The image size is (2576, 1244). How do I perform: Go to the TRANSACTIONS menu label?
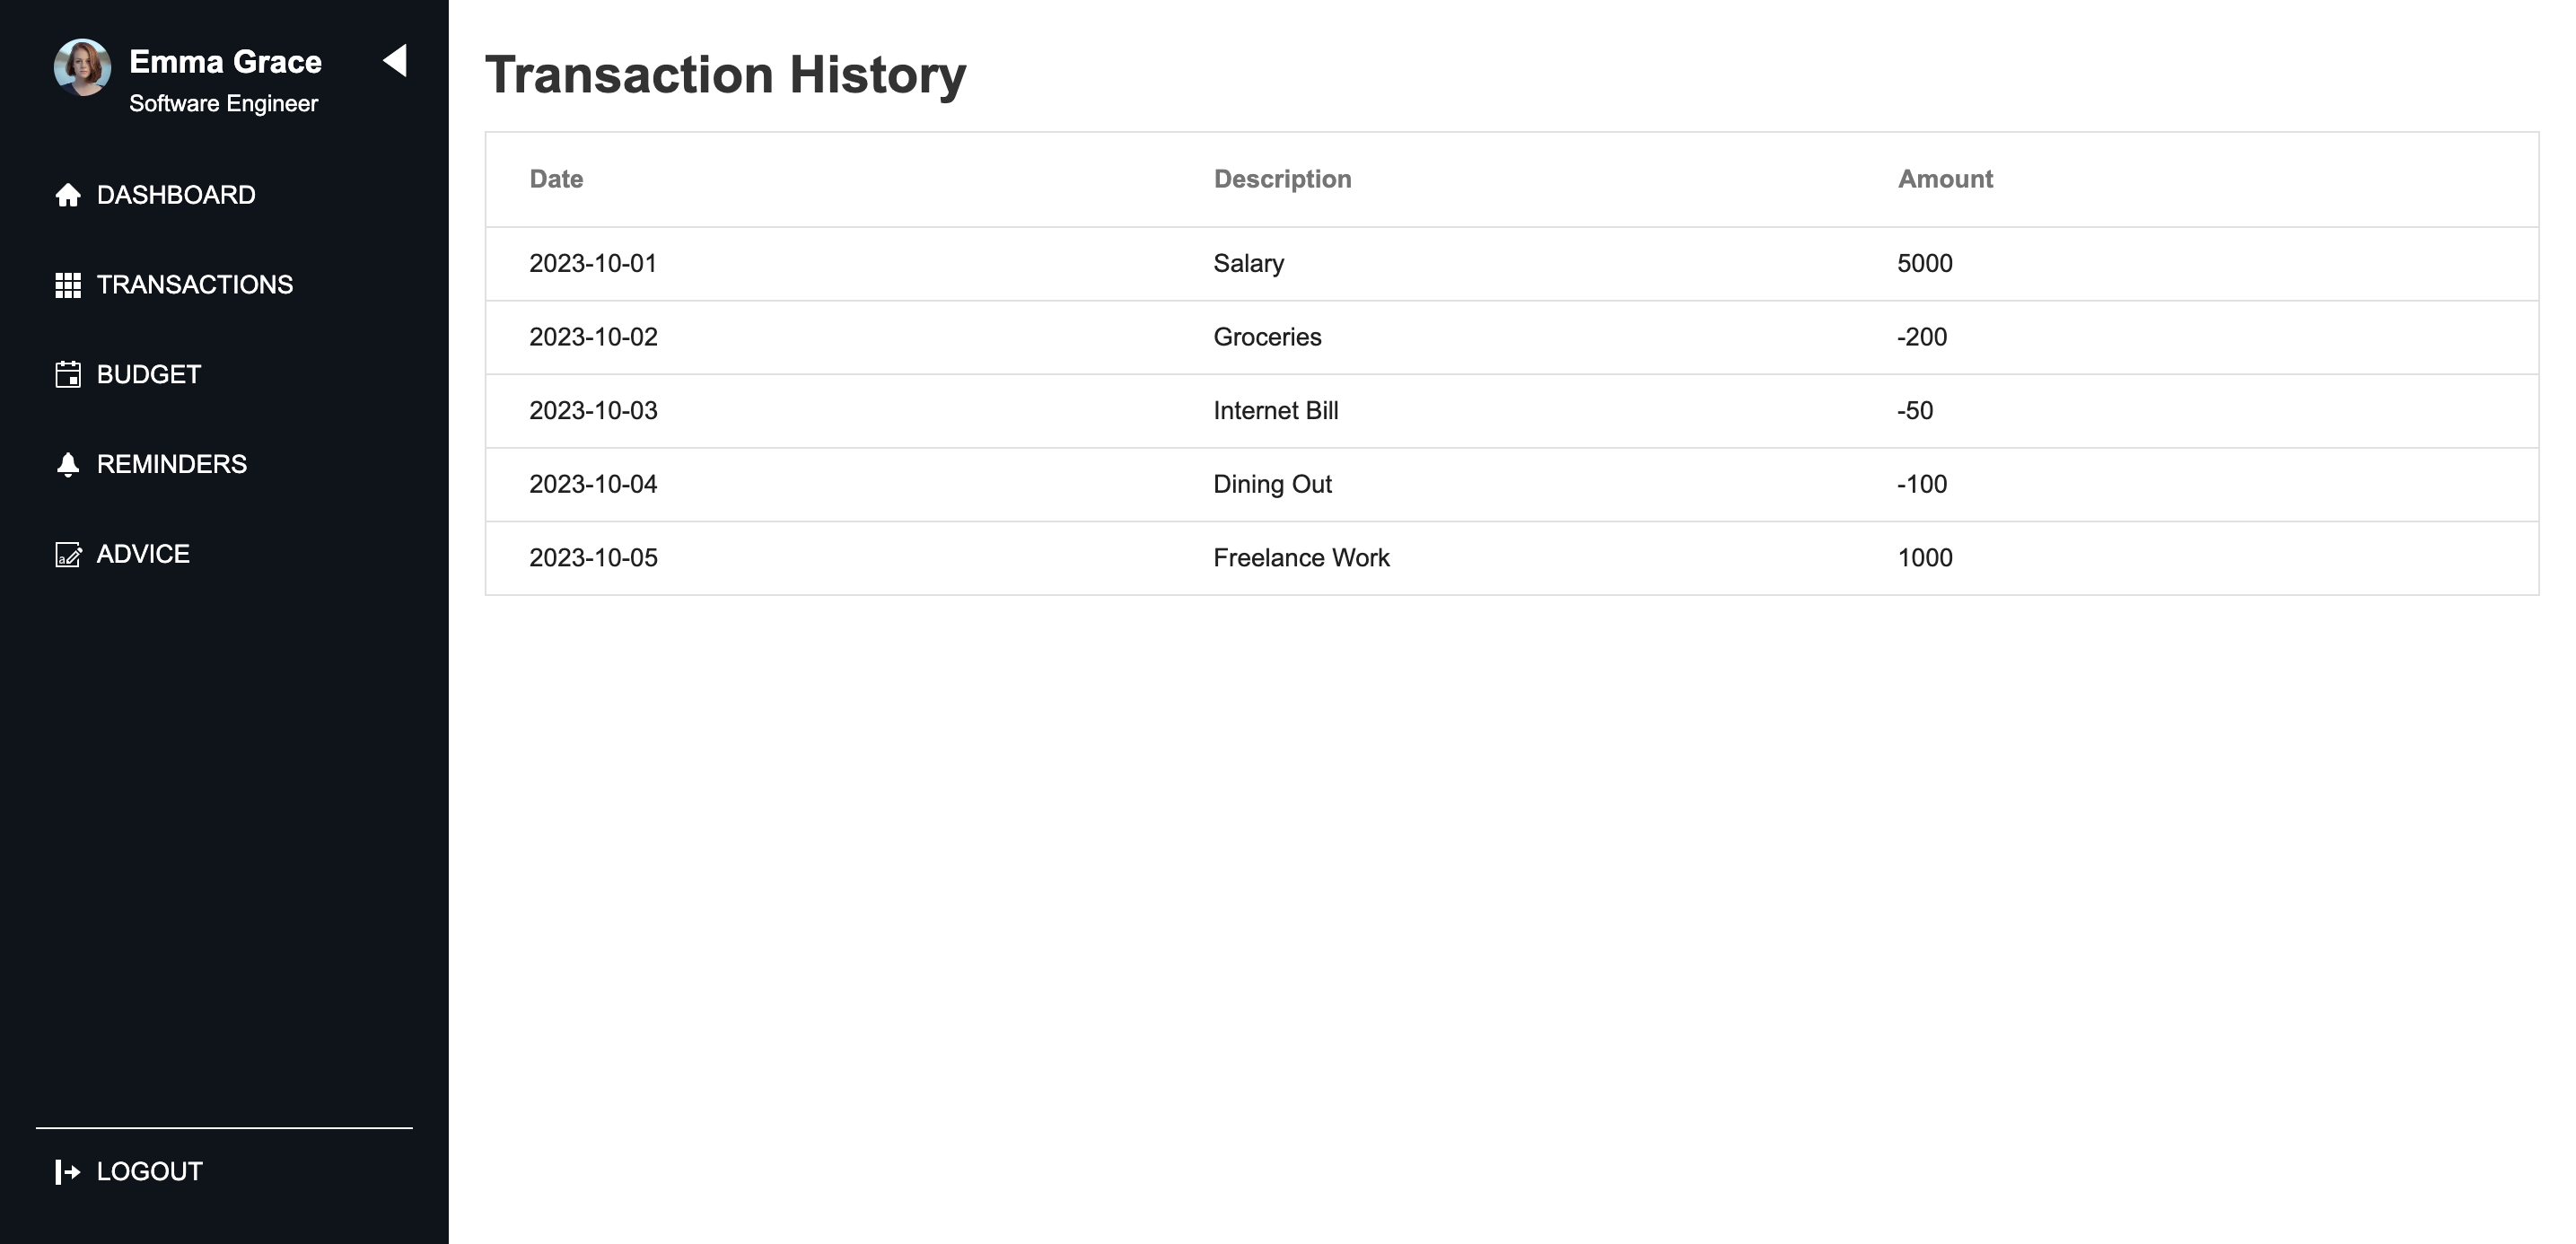[195, 285]
